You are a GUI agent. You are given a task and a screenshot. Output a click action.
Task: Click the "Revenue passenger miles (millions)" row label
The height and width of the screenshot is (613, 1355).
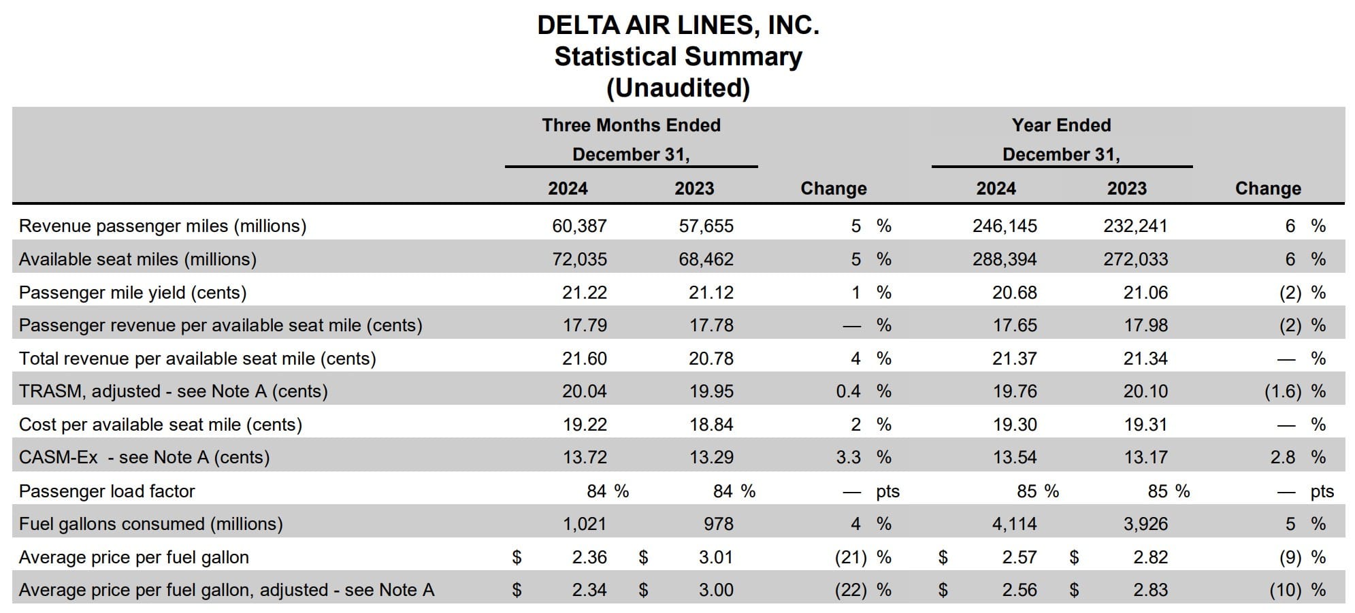click(x=163, y=226)
